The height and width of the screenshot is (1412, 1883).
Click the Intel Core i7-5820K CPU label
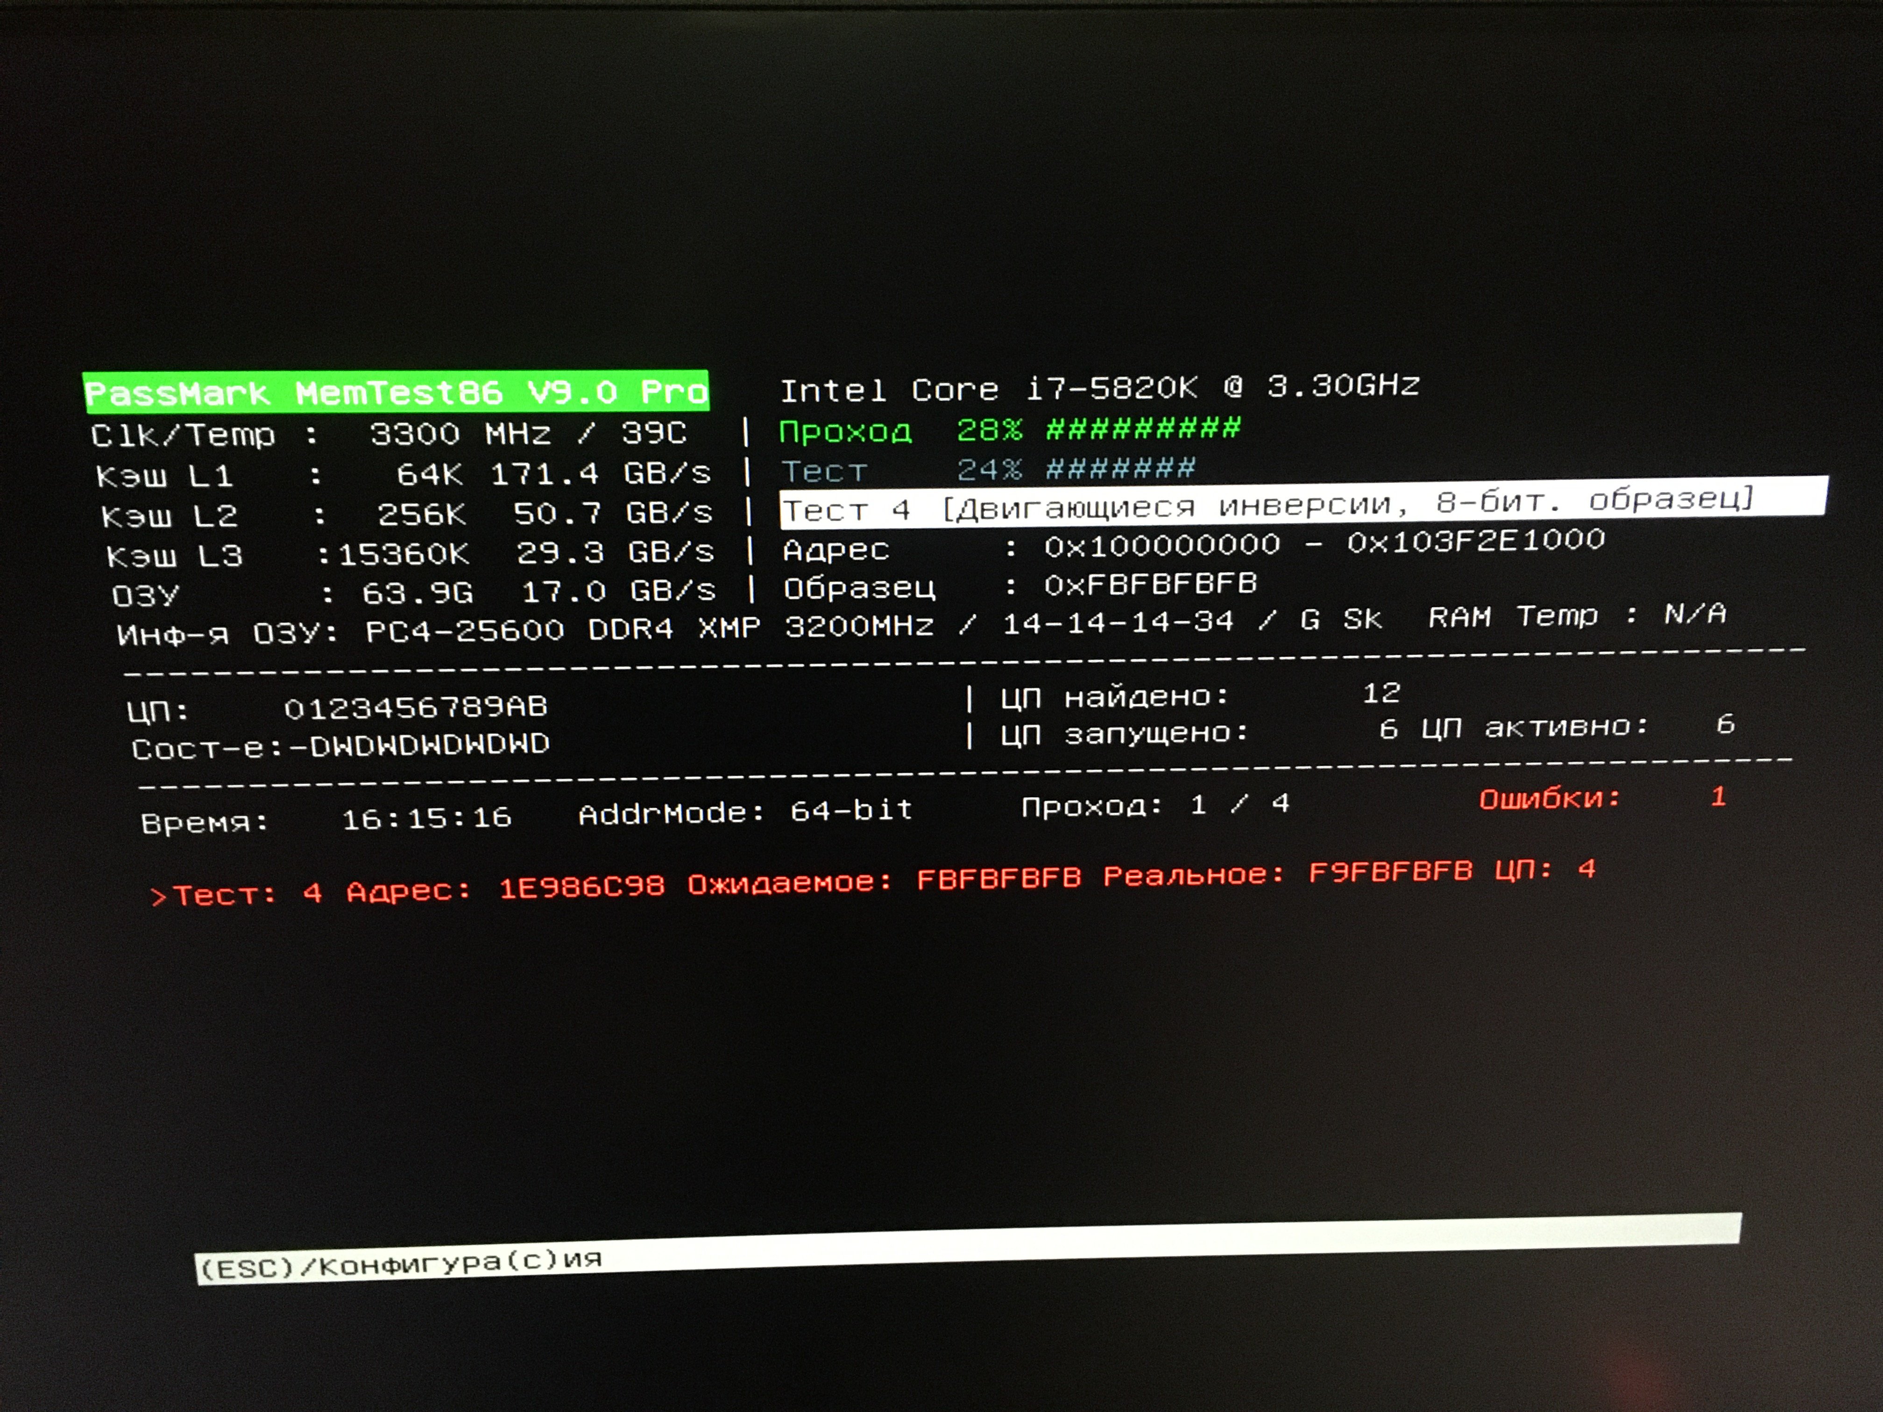1098,388
